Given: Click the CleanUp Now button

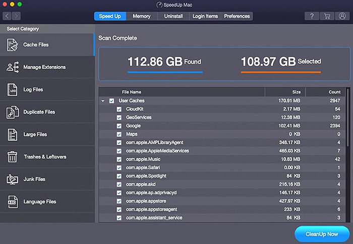Looking at the screenshot, I should click(x=322, y=234).
